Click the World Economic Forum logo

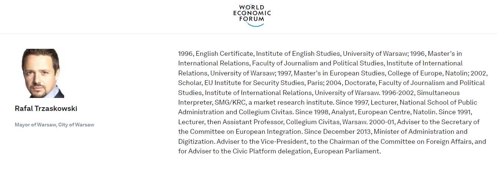(x=252, y=15)
